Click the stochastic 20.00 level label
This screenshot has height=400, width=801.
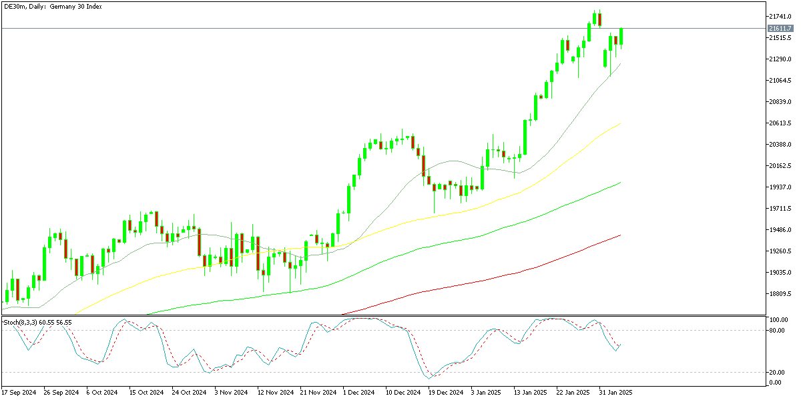click(776, 372)
